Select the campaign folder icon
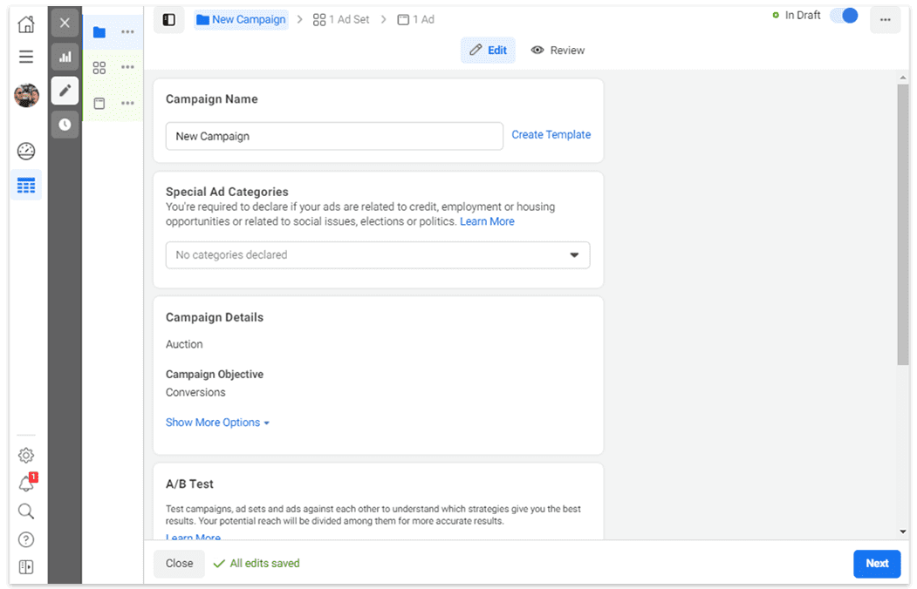Screen dimensions: 917x589 (x=99, y=31)
